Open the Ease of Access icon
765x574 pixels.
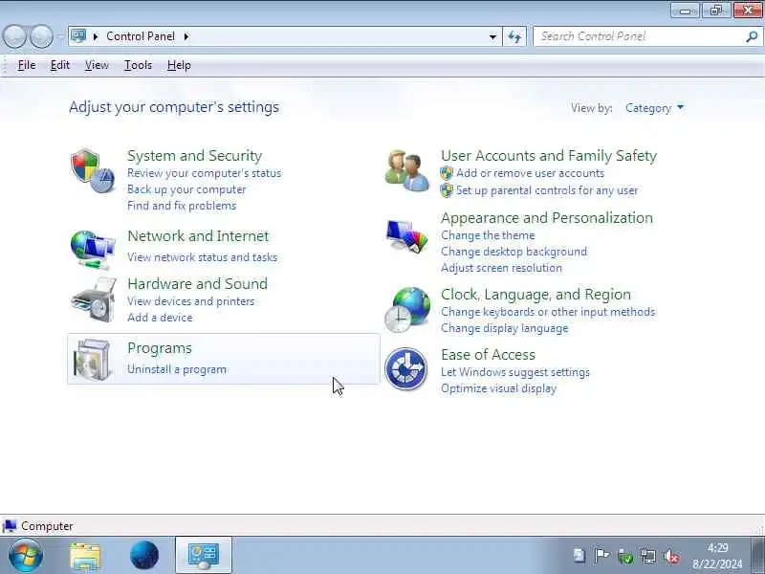(405, 369)
